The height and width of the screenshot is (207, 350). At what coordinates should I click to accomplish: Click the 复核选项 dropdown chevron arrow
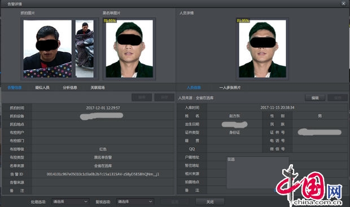tap(151, 202)
